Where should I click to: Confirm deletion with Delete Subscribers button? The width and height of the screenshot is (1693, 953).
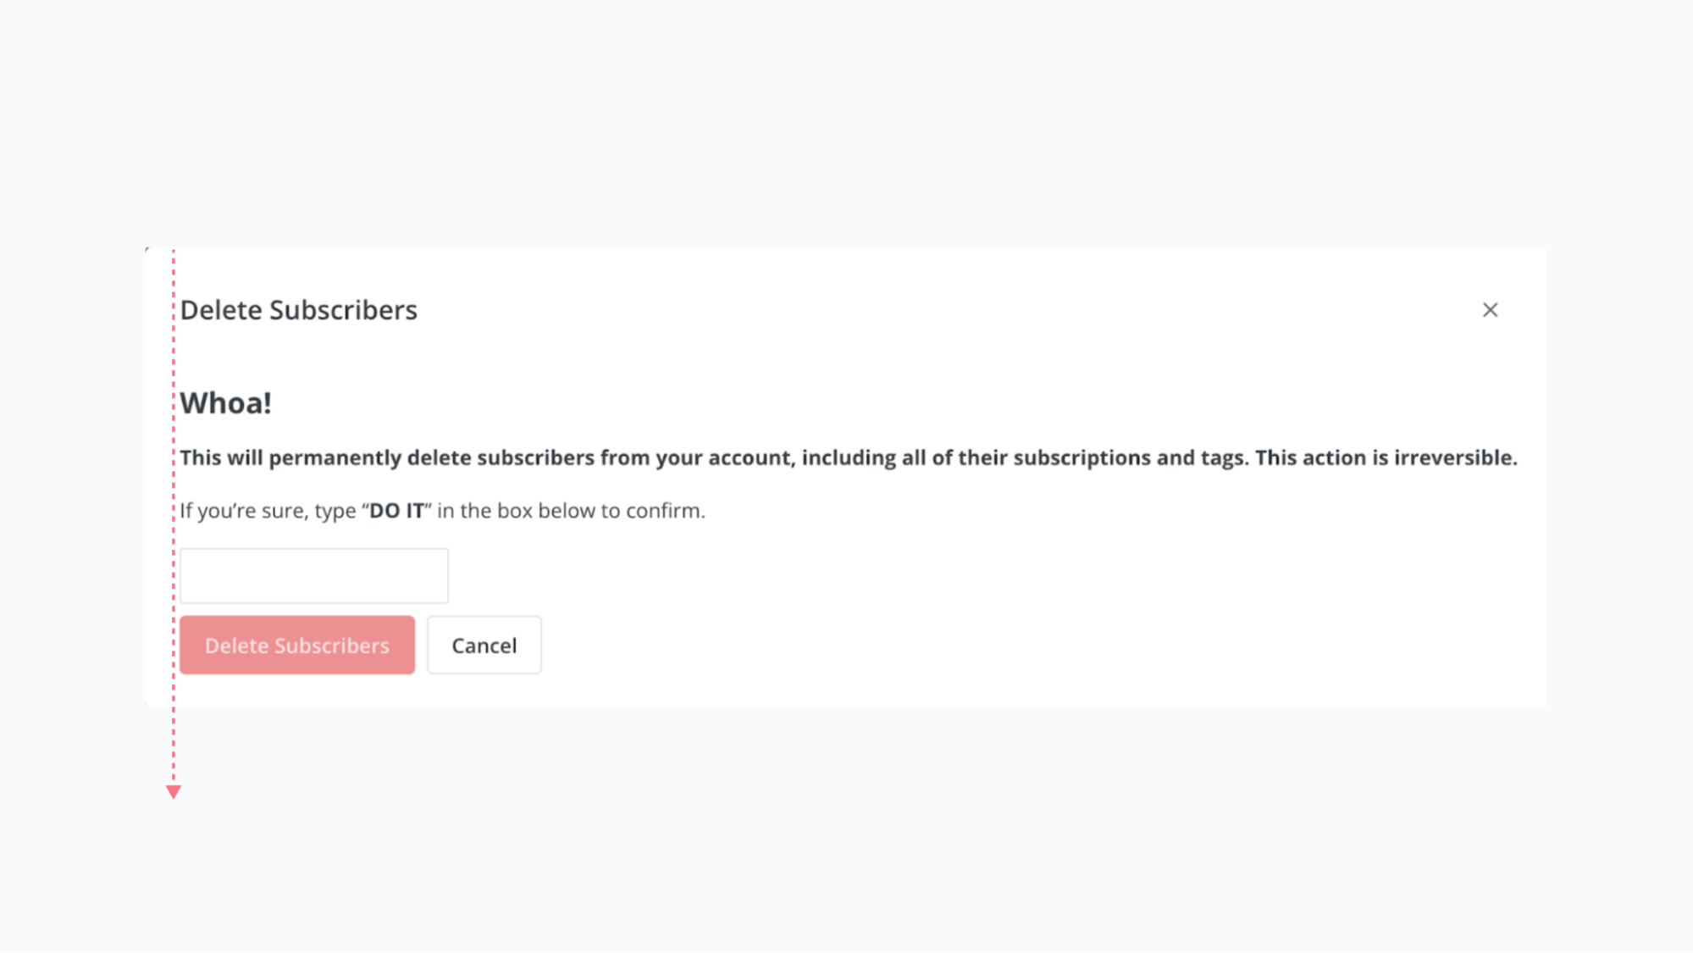click(x=297, y=645)
